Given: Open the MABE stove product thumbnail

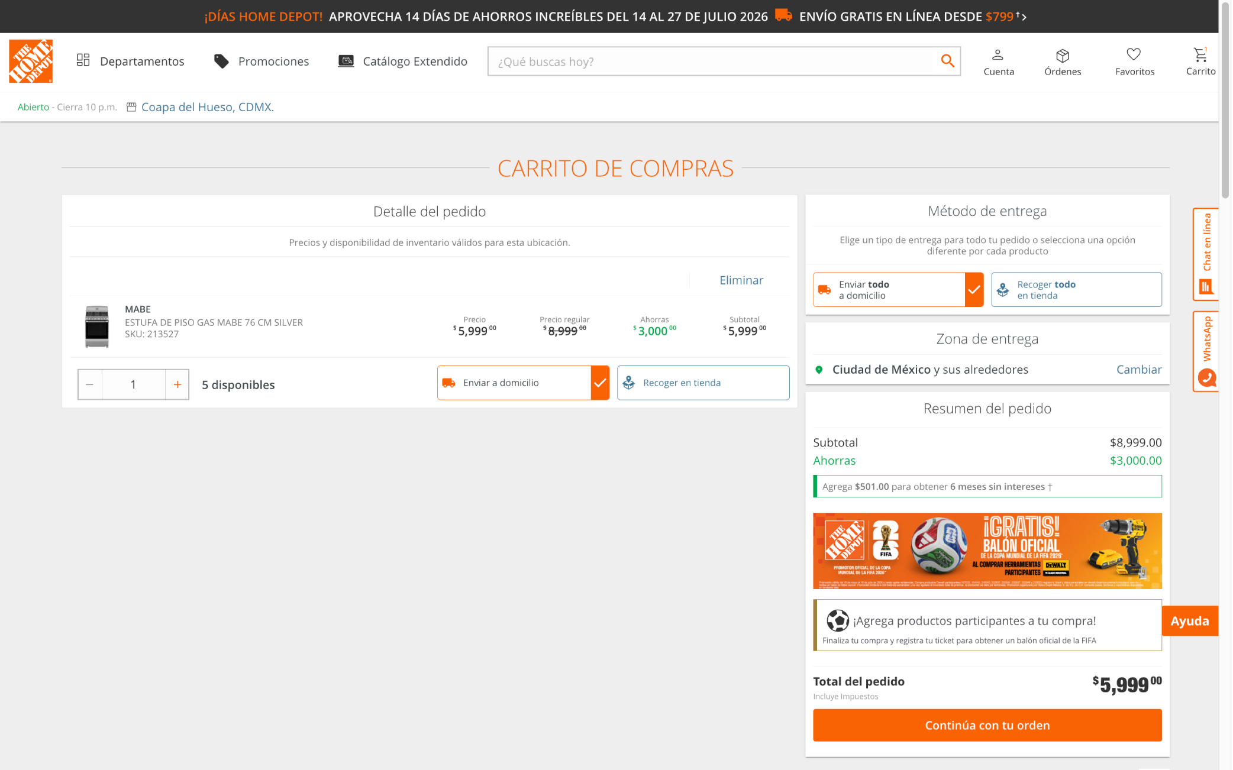Looking at the screenshot, I should tap(97, 326).
